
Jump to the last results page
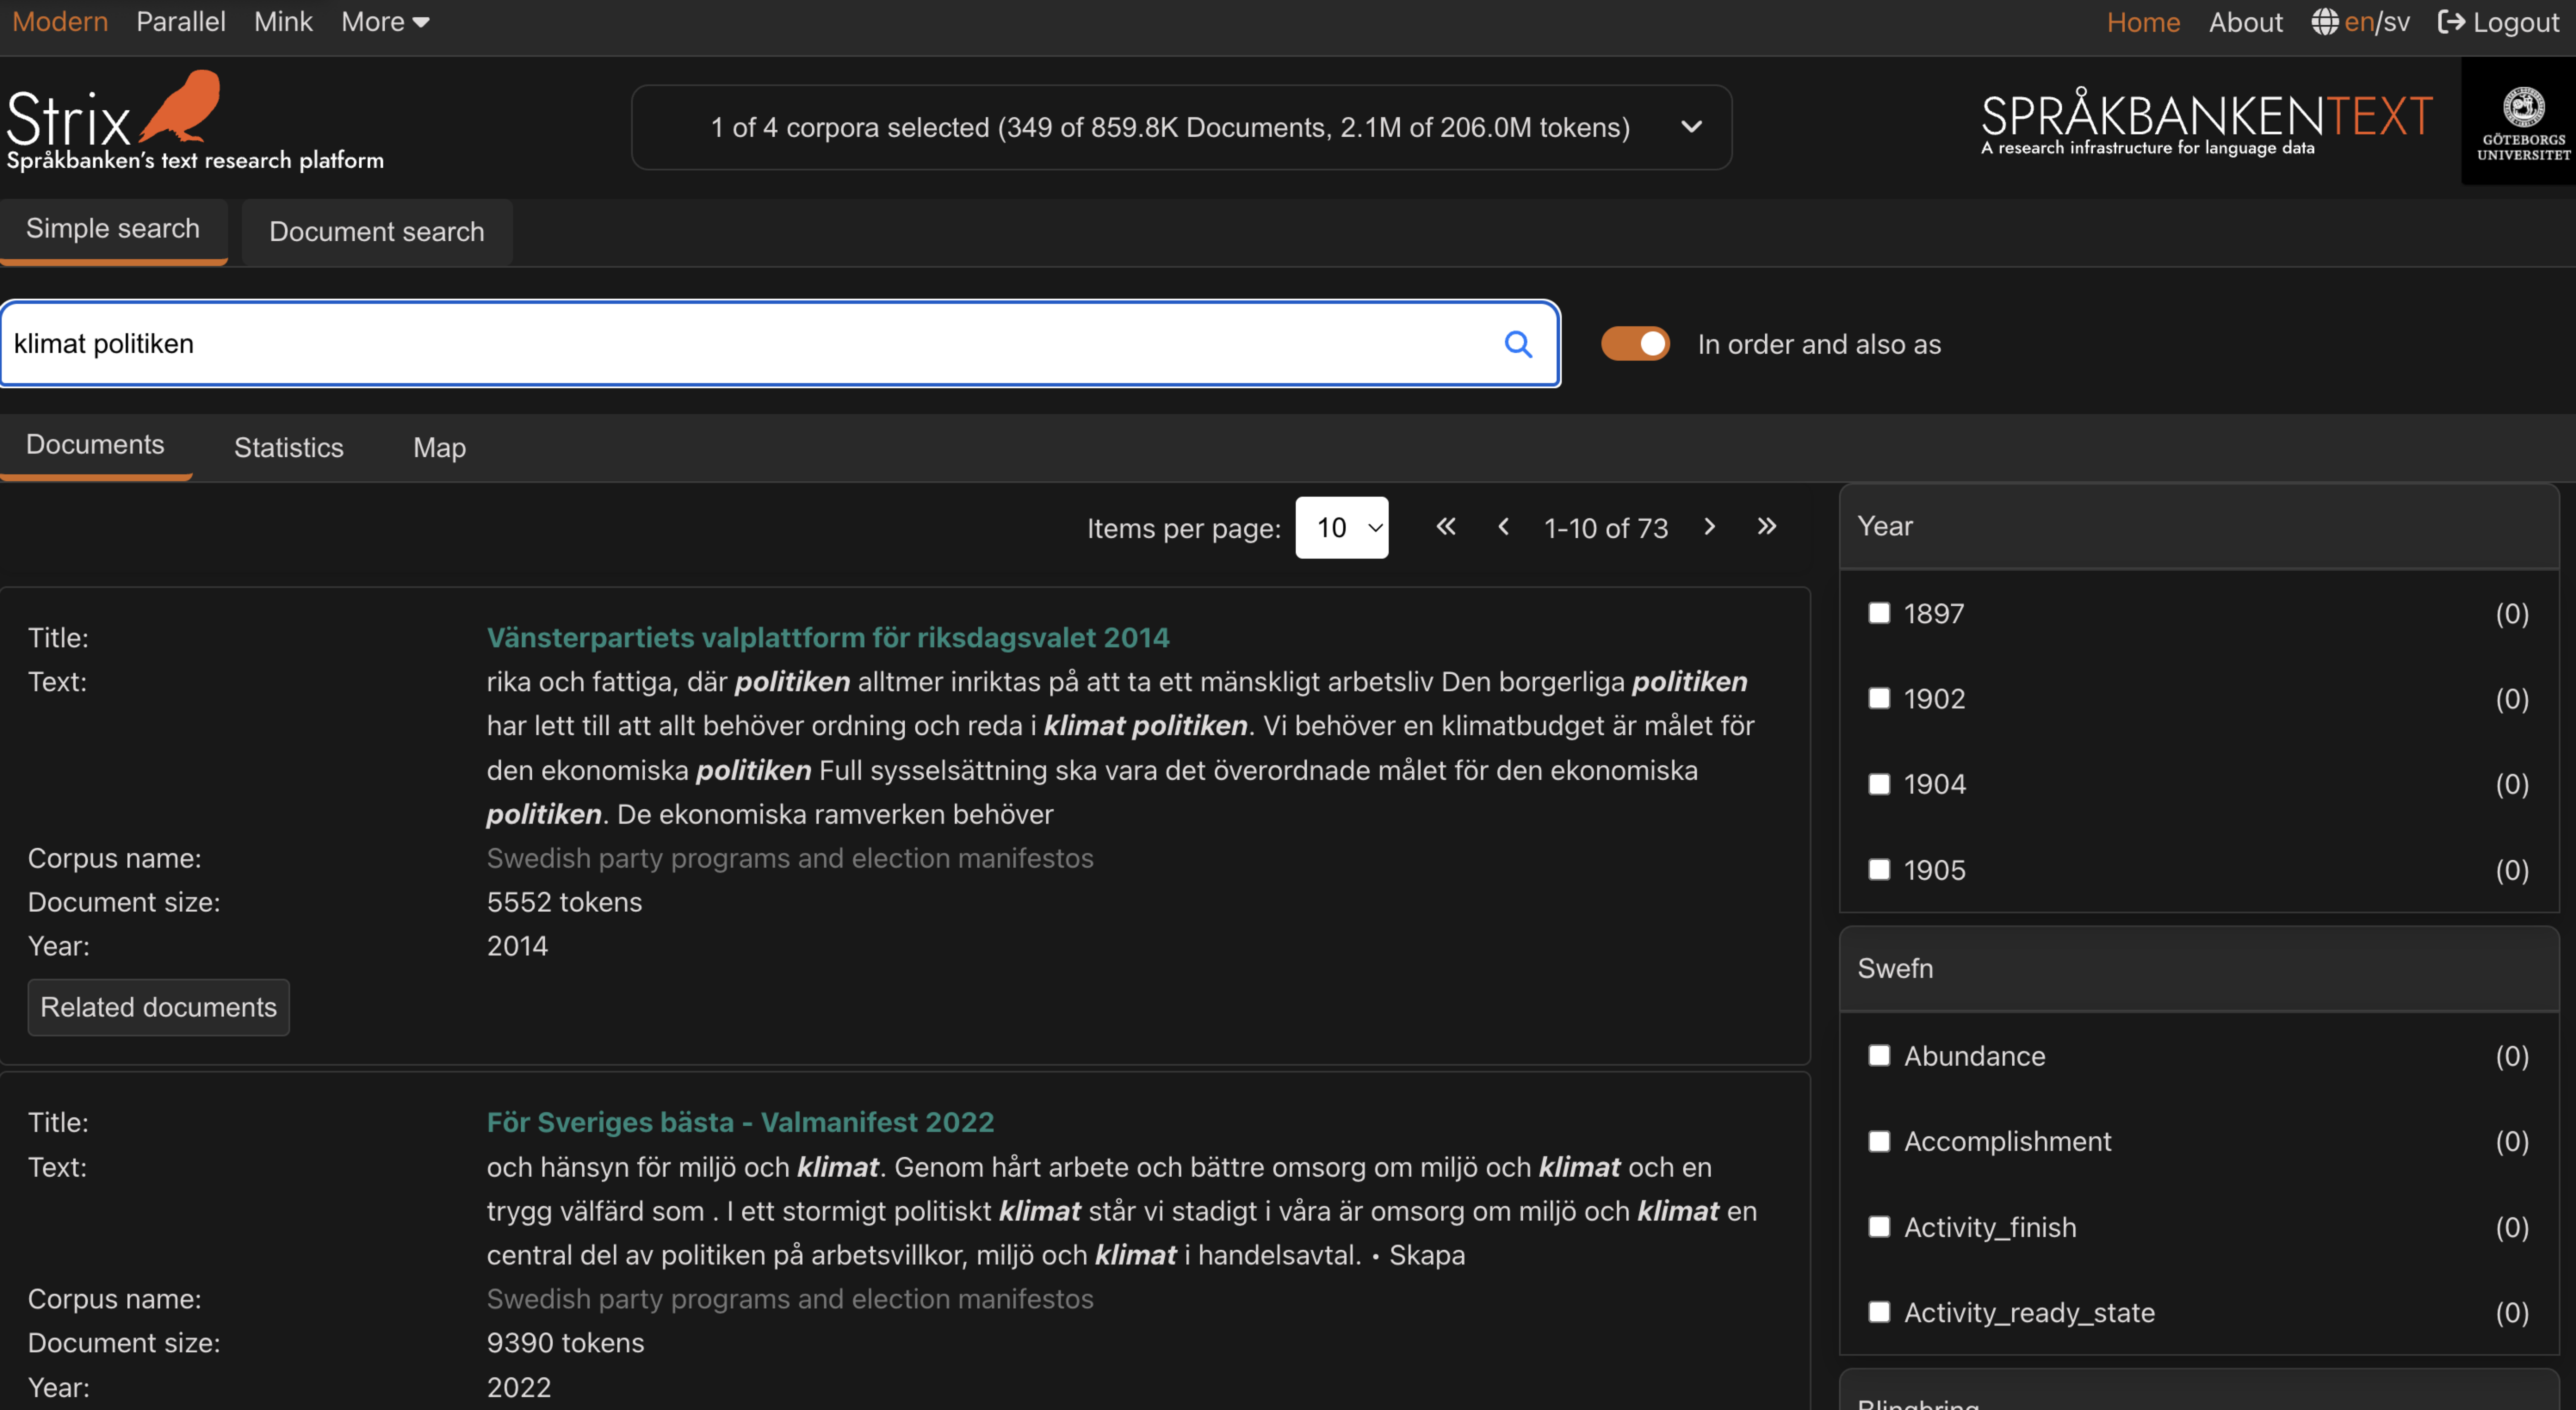[x=1767, y=527]
